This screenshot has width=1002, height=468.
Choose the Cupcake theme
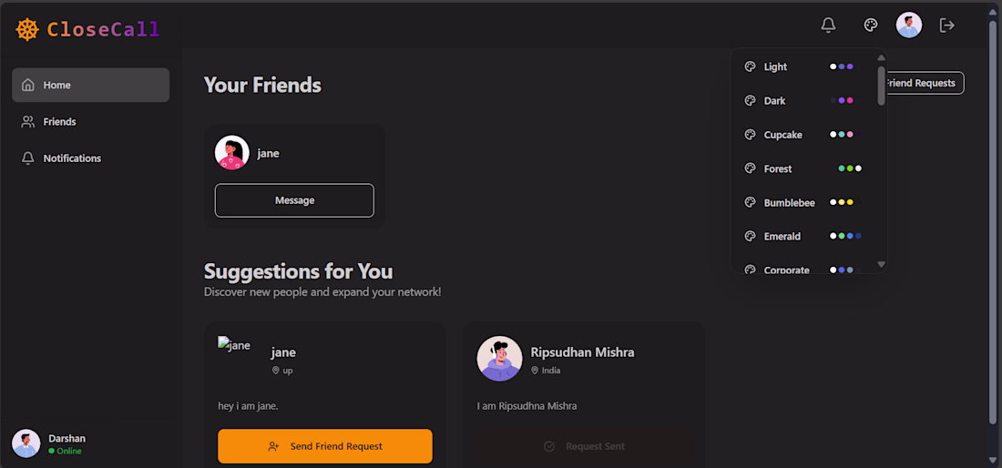click(804, 134)
